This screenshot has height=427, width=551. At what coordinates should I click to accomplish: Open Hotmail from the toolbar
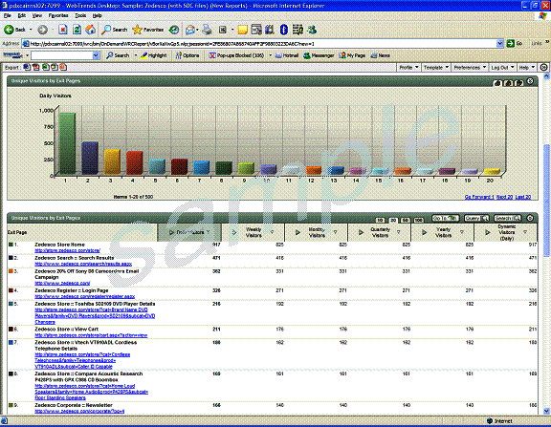tap(287, 55)
